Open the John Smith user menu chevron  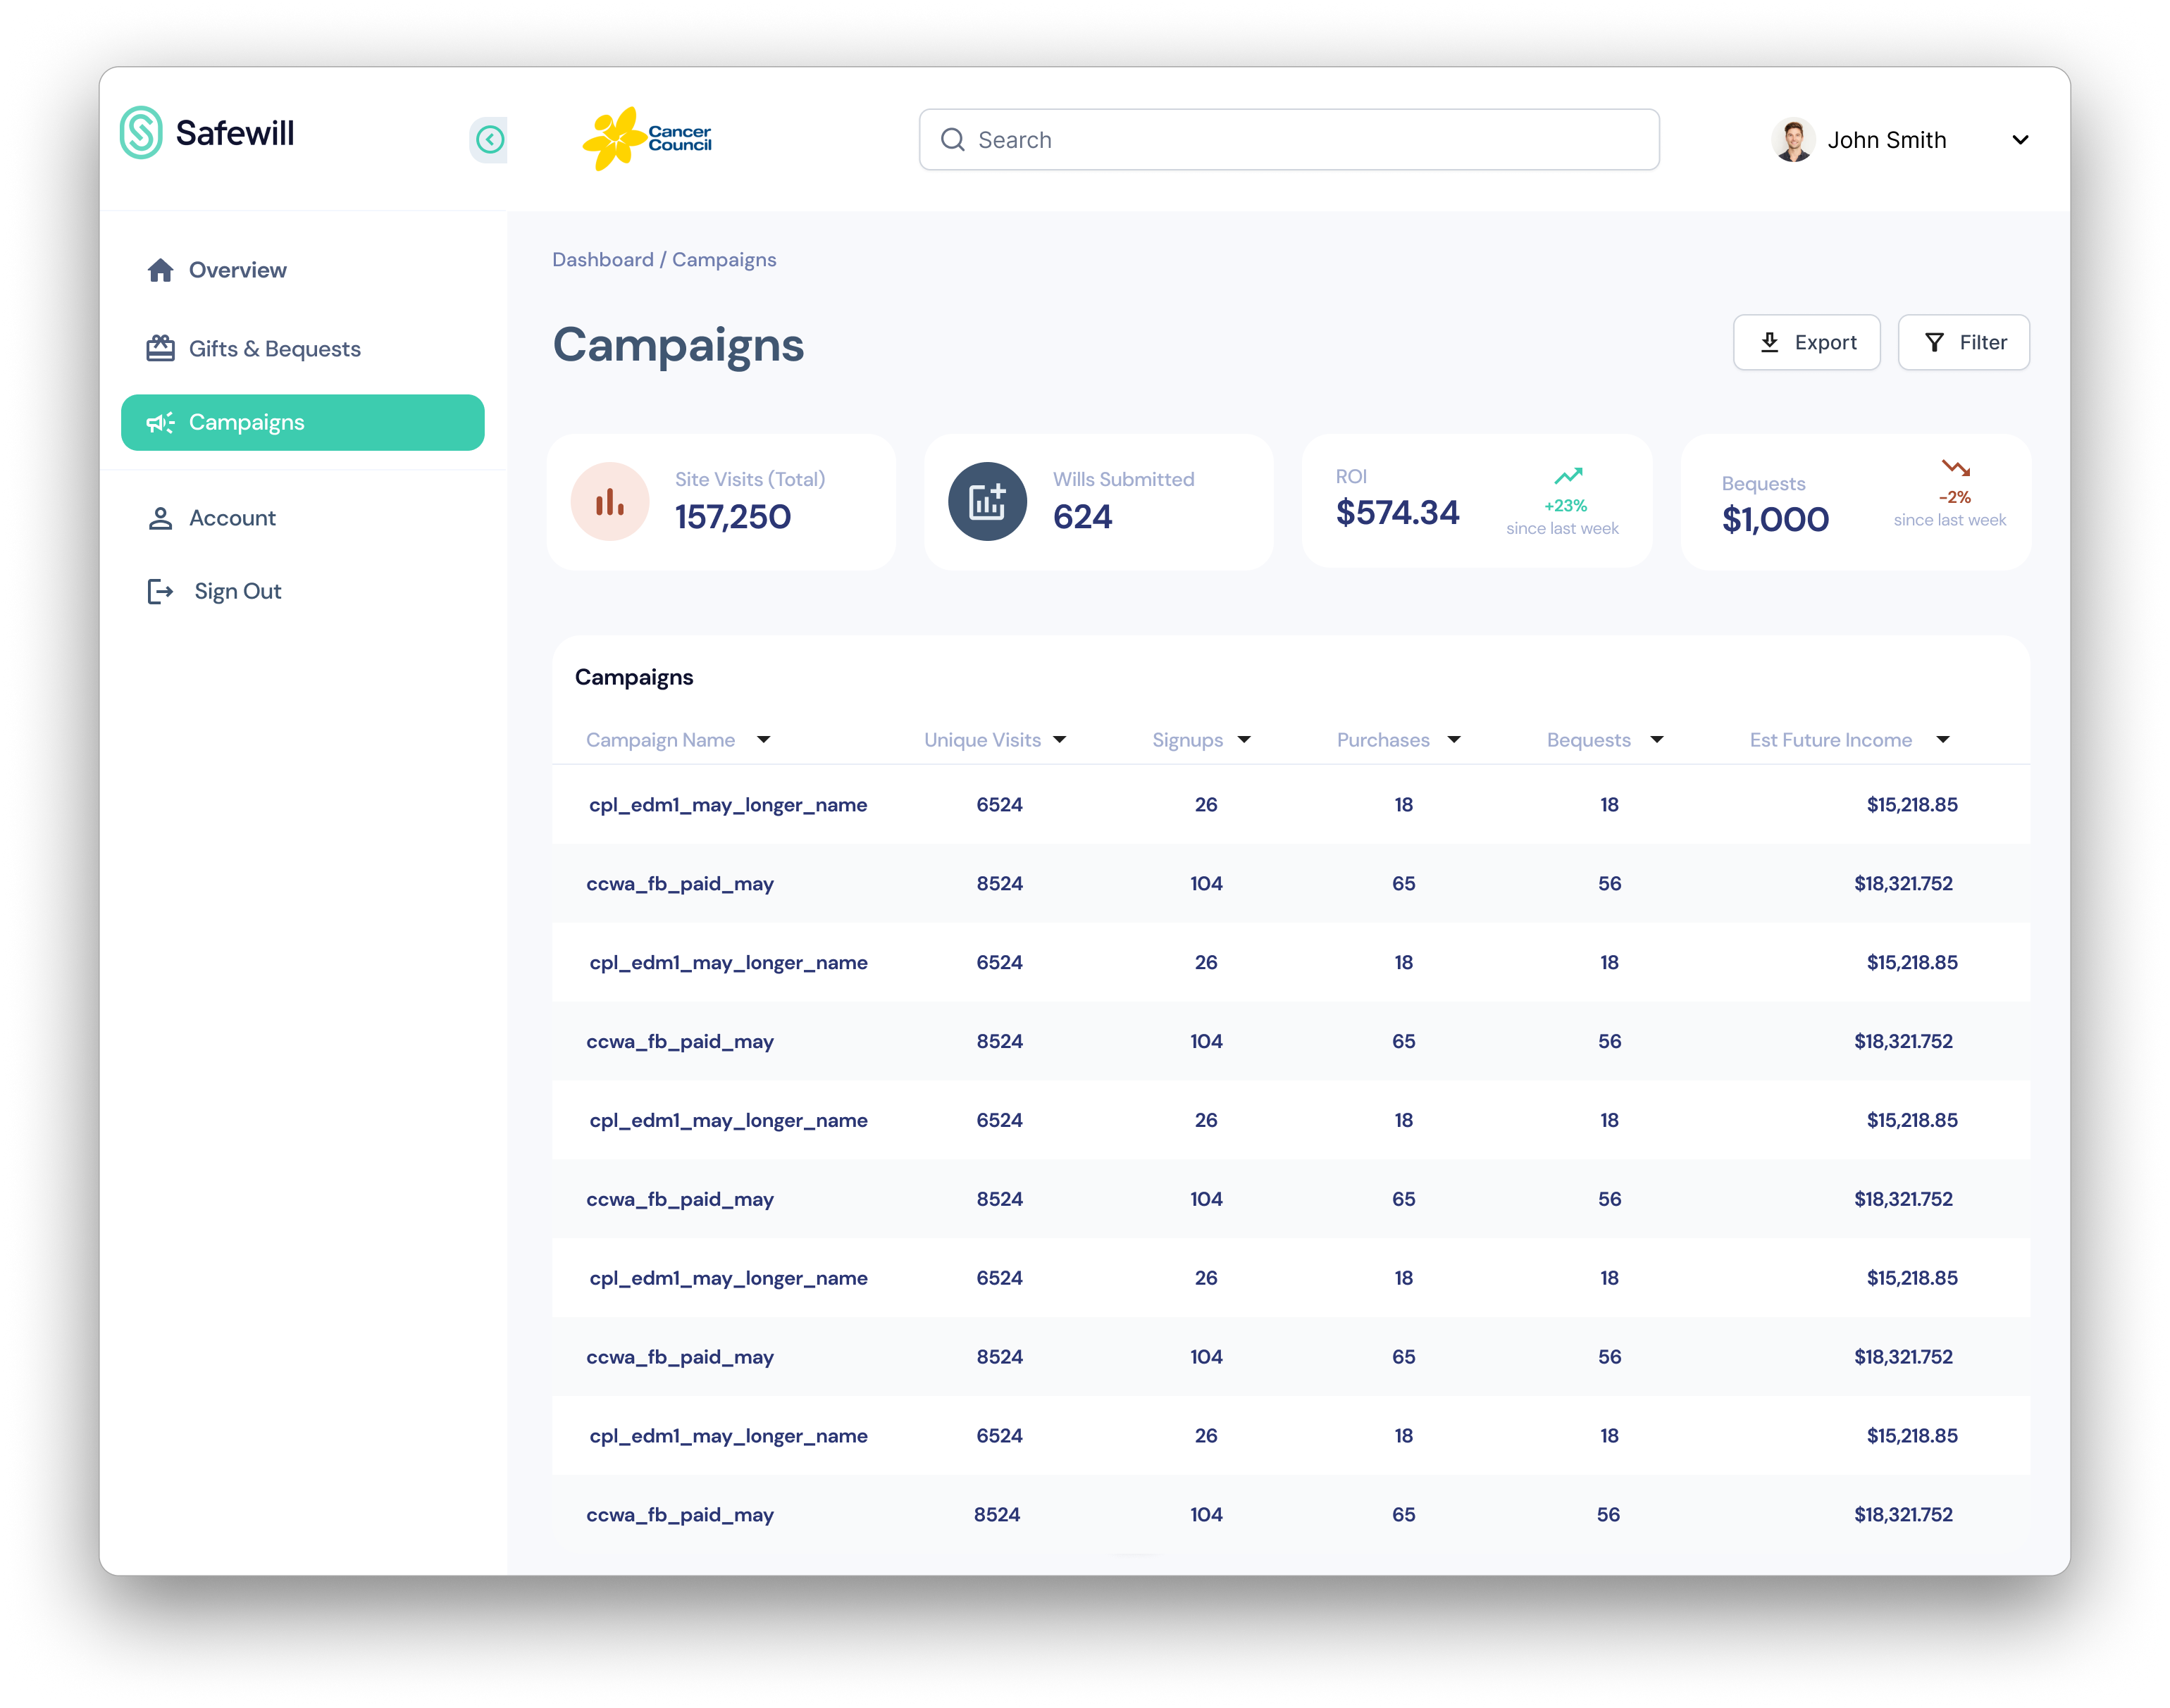coord(2020,140)
